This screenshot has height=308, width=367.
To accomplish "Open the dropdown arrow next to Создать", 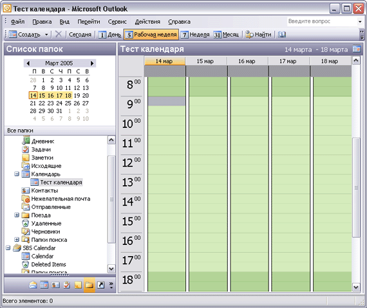I will [x=46, y=35].
